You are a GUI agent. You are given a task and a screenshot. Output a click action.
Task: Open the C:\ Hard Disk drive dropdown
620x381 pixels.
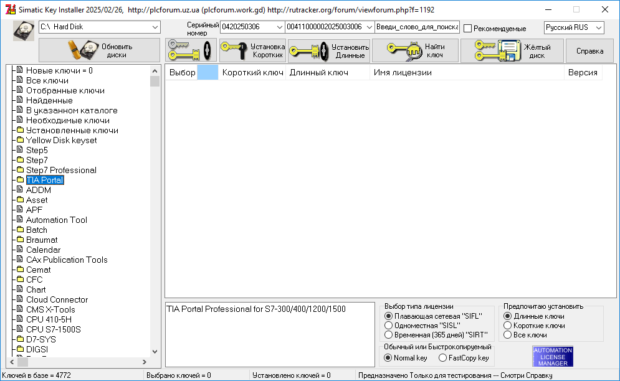(x=100, y=27)
